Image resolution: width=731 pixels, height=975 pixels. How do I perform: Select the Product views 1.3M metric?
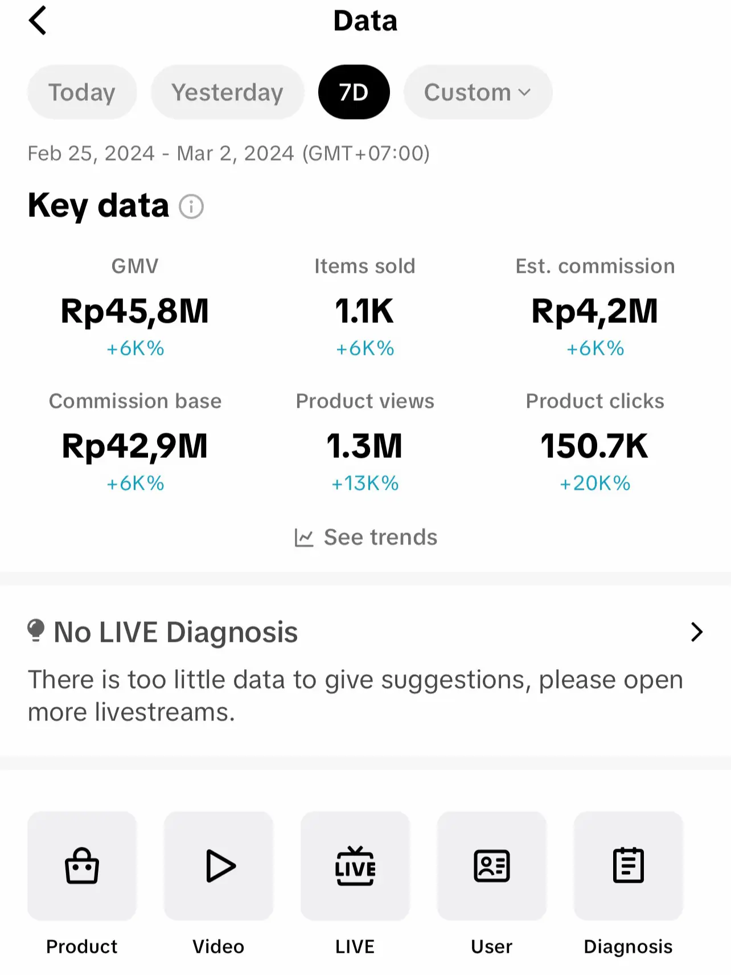(x=365, y=446)
